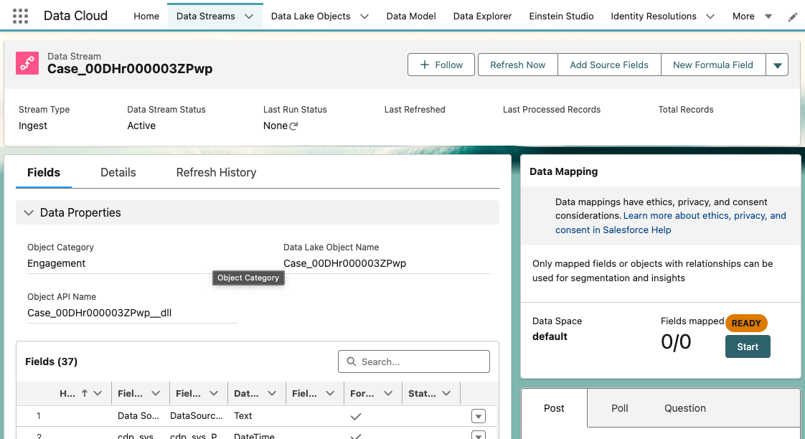Open the Data Streams tab dropdown chevron
This screenshot has width=805, height=439.
click(x=249, y=16)
